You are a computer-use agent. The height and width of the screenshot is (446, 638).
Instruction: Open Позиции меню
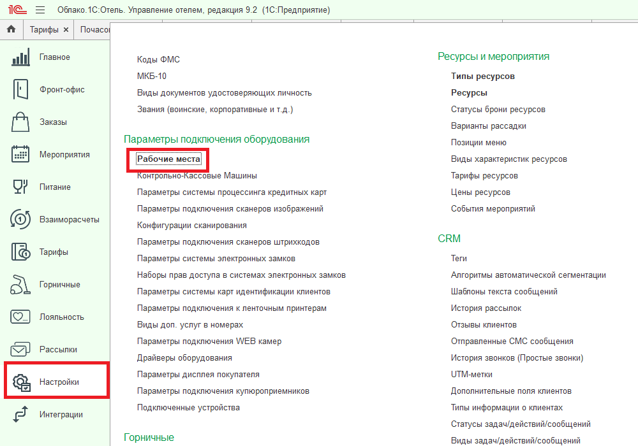click(478, 143)
